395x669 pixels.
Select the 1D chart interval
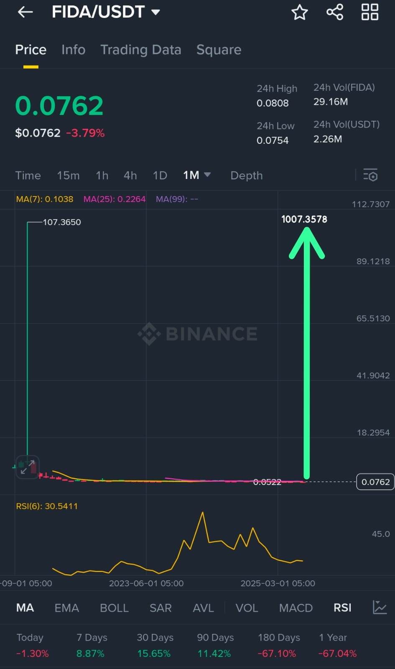point(160,175)
